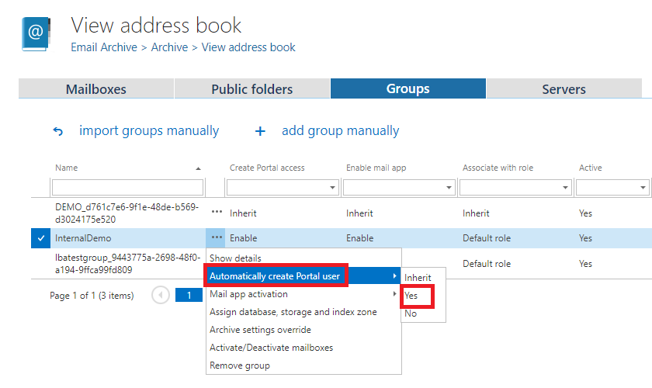Viewport: 652px width, 388px height.
Task: Go to previous page arrow in pager
Action: coord(161,295)
